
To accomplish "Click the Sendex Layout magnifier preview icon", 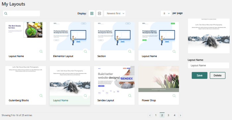I will tap(130, 95).
